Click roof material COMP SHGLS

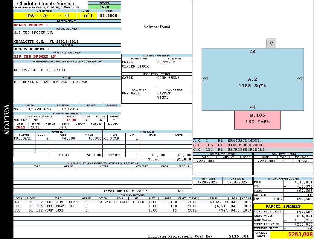[168, 78]
